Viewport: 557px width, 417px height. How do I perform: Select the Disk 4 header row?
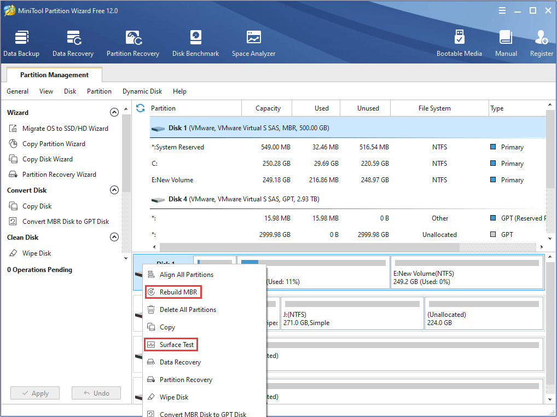(x=348, y=199)
